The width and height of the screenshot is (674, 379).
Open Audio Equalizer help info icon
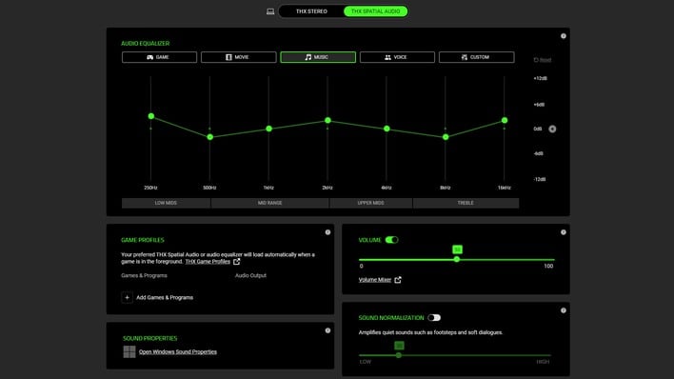[x=564, y=36]
